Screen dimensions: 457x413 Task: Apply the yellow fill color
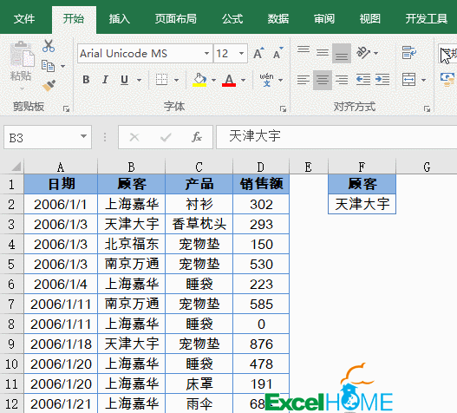pos(199,80)
